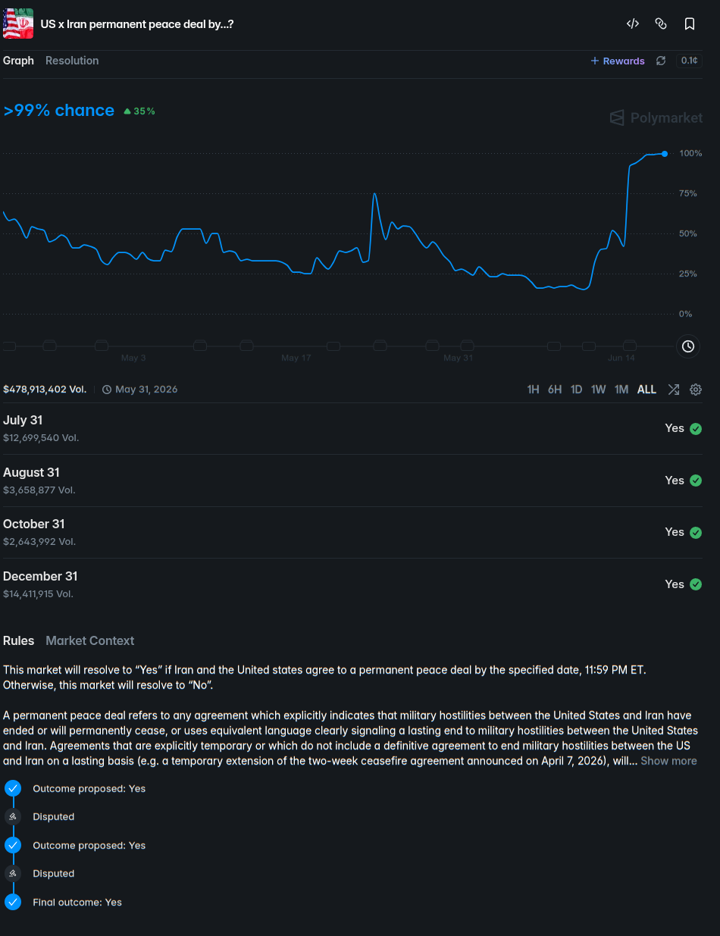Select the 1W time range

(x=599, y=390)
